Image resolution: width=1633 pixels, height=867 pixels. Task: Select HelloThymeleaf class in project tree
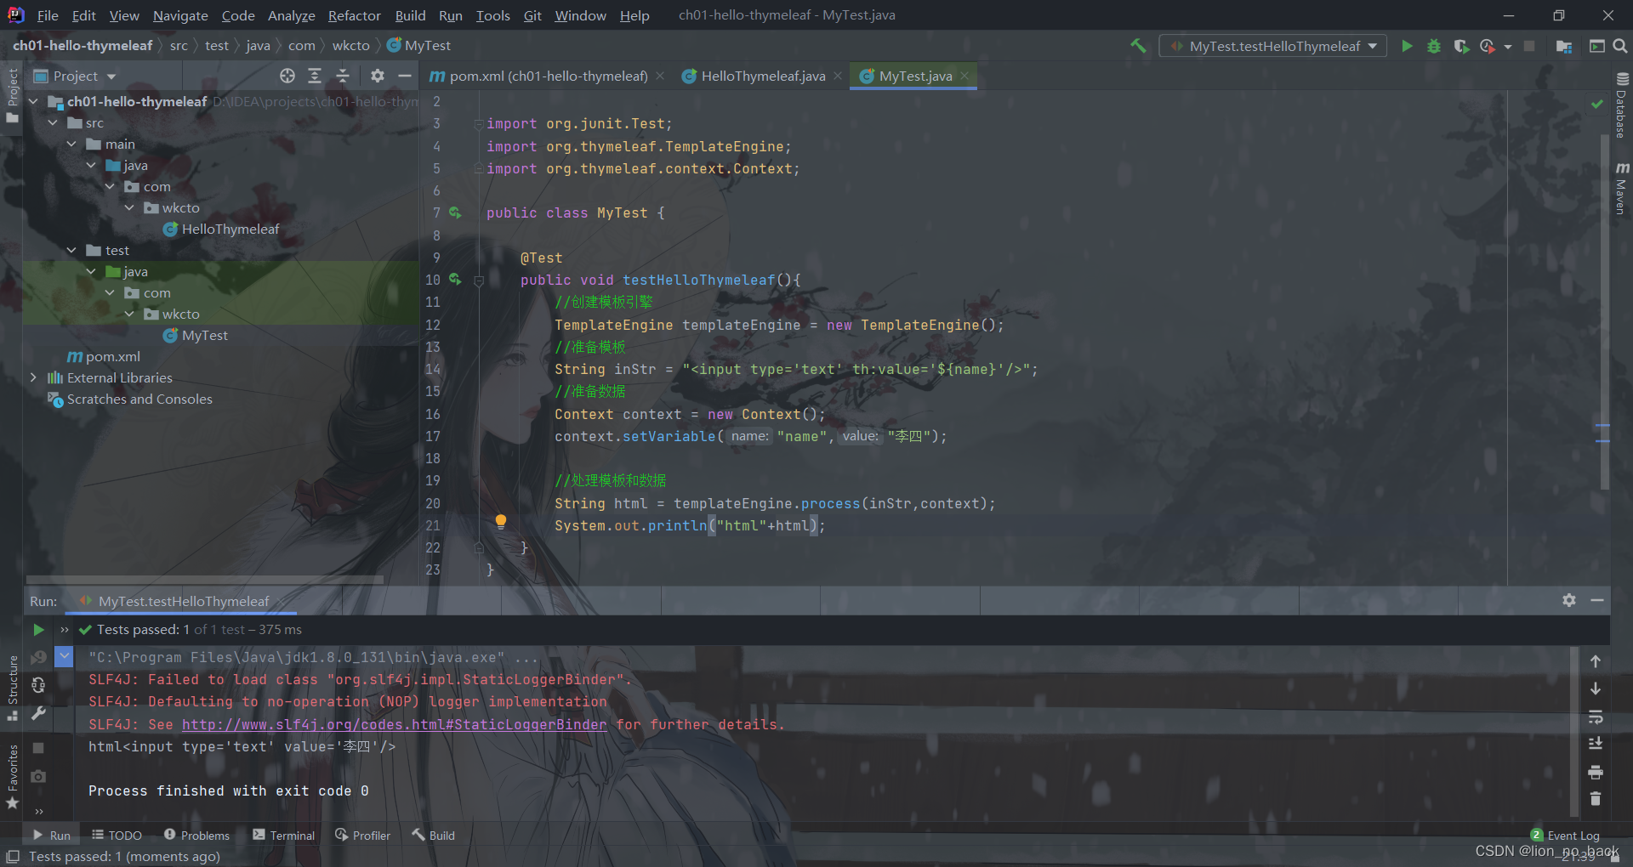point(221,229)
